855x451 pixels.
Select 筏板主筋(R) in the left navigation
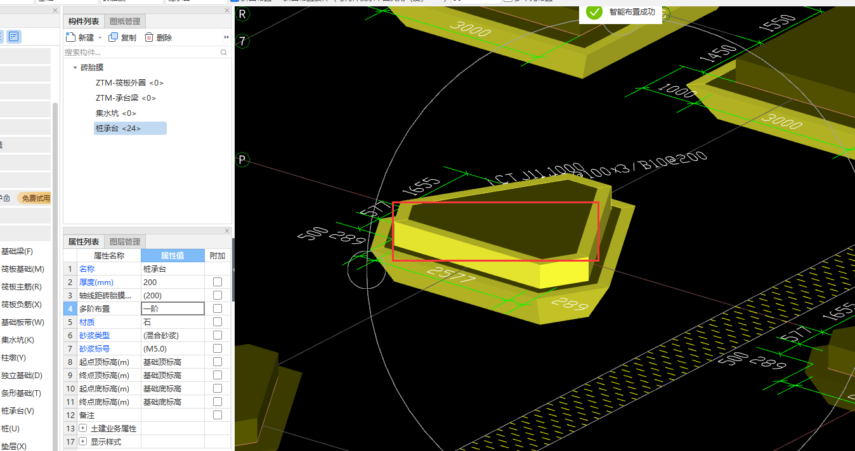click(x=22, y=287)
